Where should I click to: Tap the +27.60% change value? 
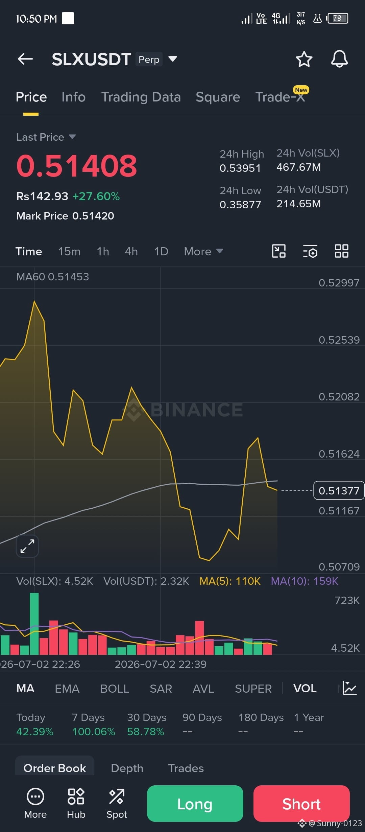click(x=96, y=196)
